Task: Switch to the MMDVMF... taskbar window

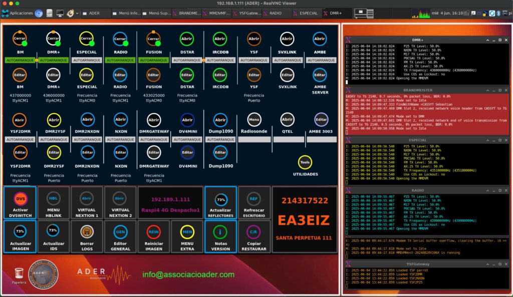Action: pyautogui.click(x=216, y=14)
